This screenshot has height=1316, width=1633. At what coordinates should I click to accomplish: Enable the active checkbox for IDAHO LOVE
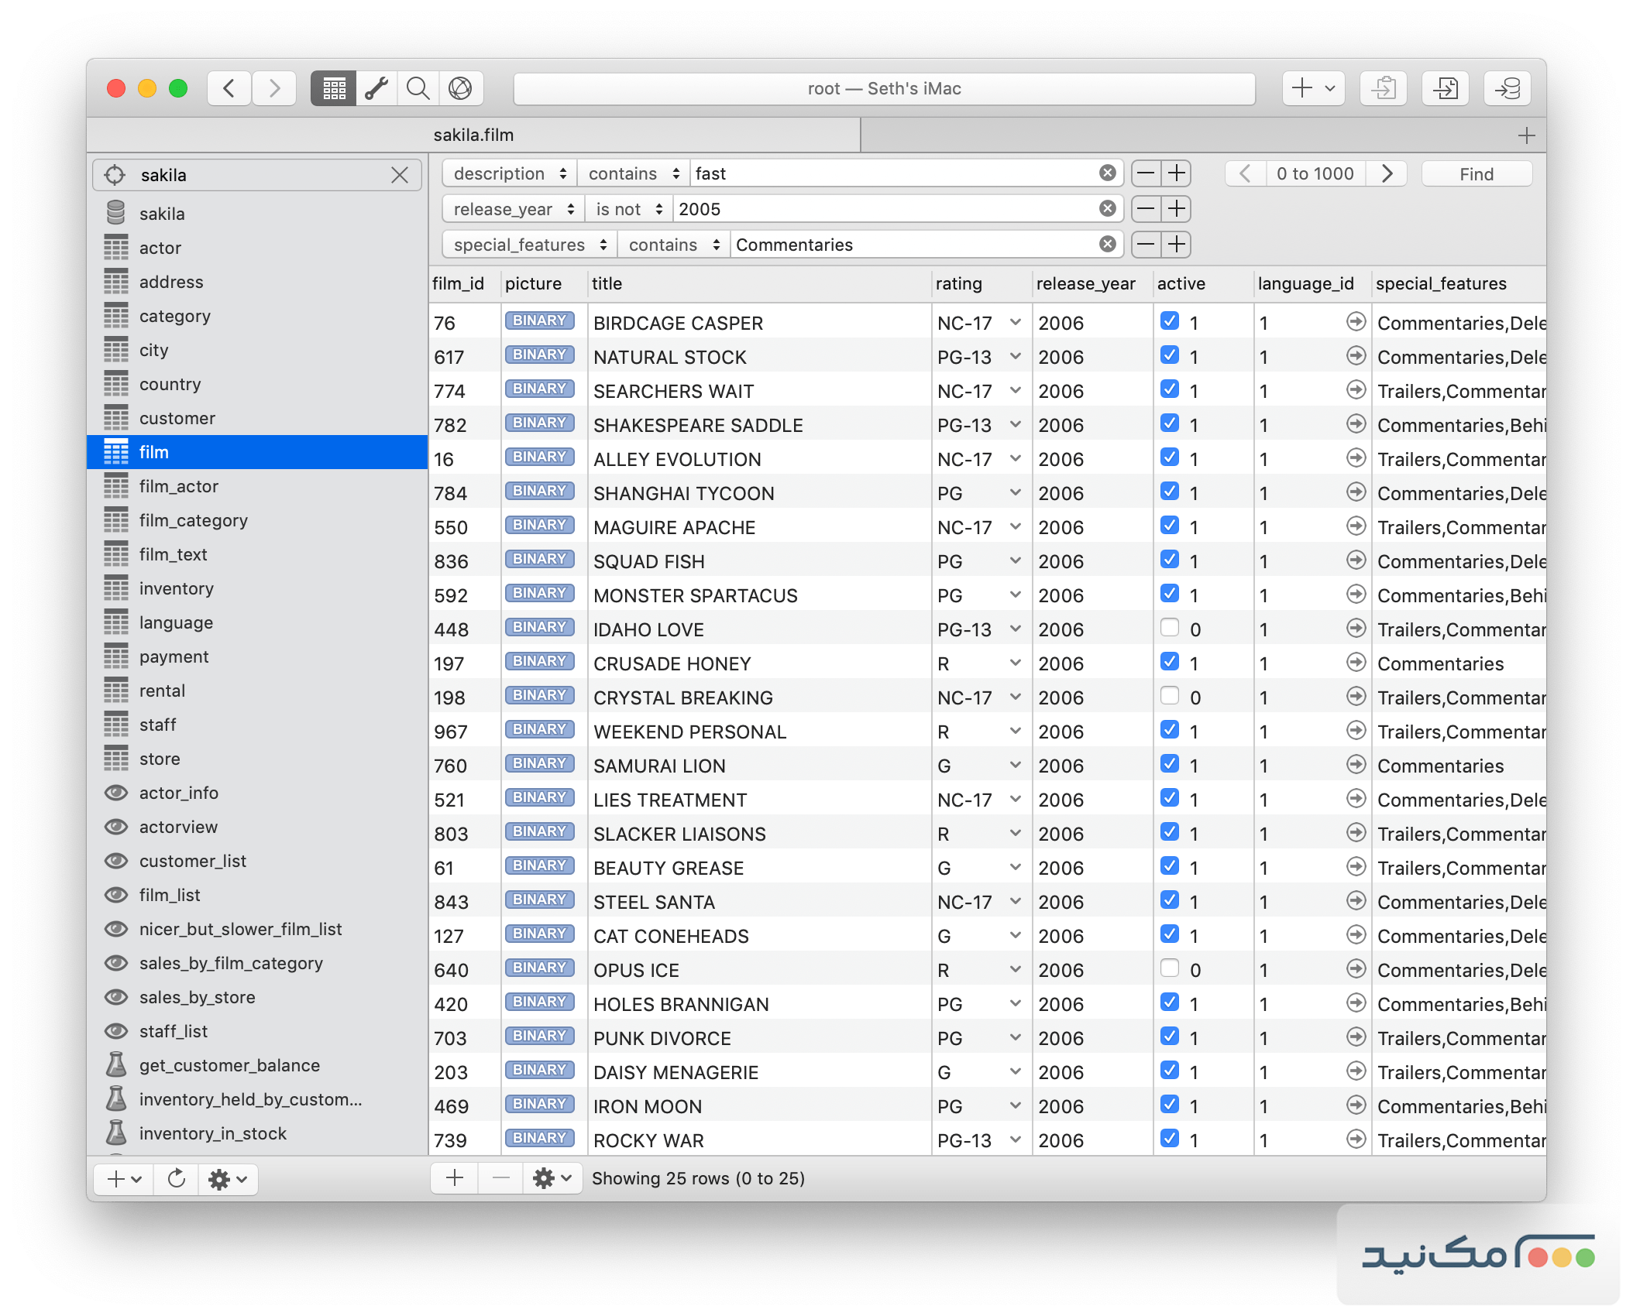tap(1170, 627)
